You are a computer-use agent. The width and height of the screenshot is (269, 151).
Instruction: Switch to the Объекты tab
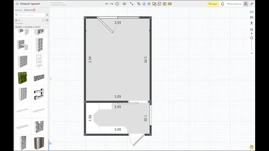pyautogui.click(x=28, y=10)
